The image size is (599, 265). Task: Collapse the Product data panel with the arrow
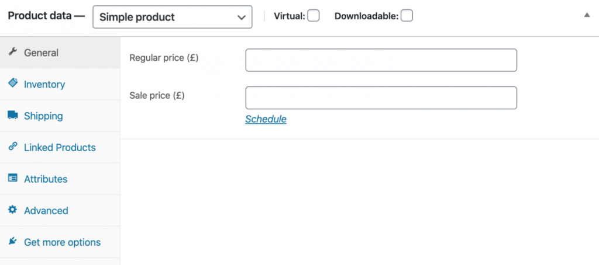[587, 15]
